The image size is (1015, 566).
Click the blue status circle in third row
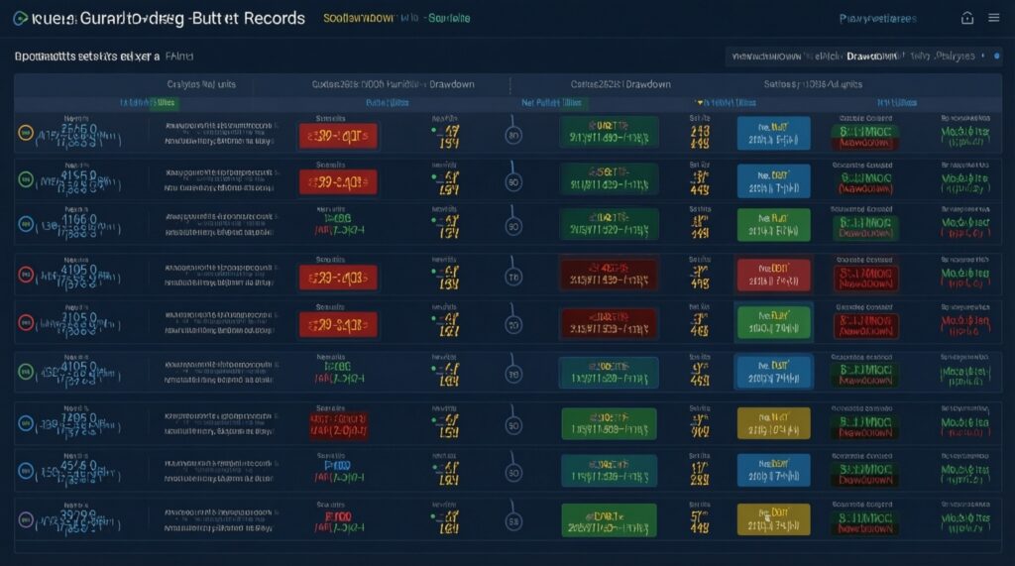pyautogui.click(x=25, y=224)
